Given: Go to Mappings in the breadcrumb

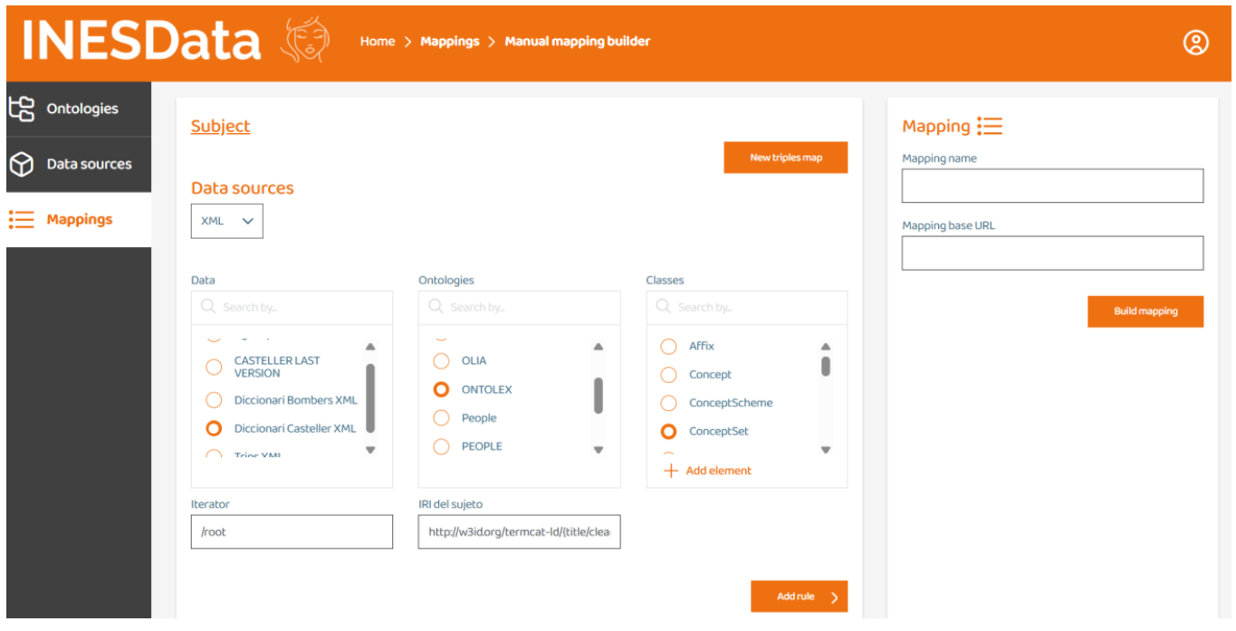Looking at the screenshot, I should click(450, 42).
